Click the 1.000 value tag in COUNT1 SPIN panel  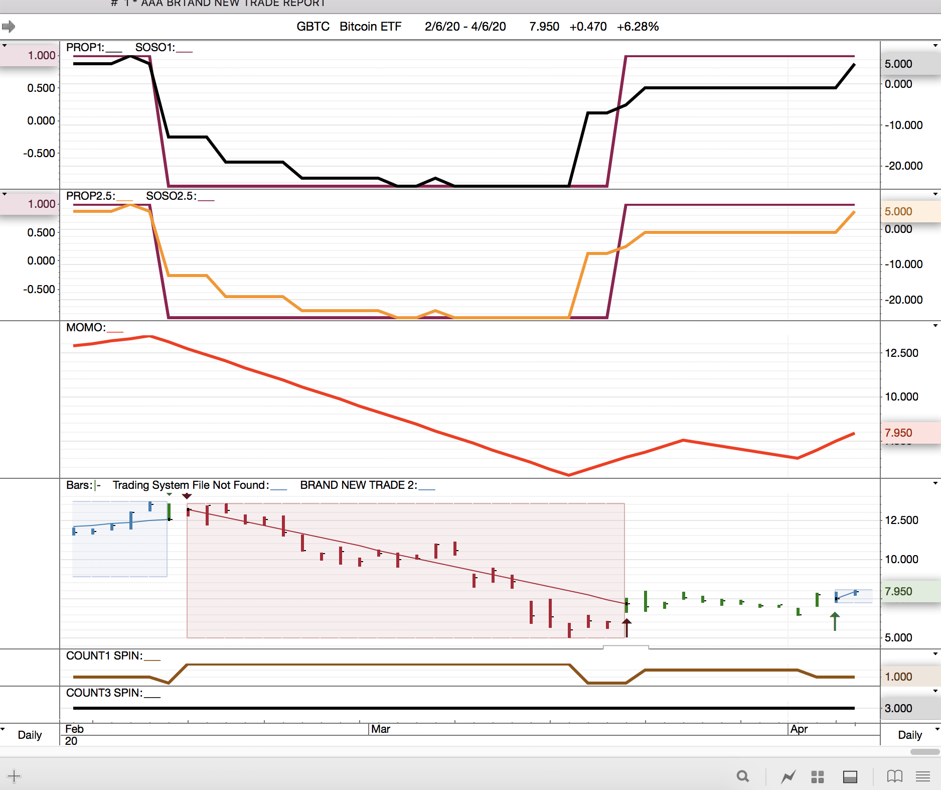point(910,677)
